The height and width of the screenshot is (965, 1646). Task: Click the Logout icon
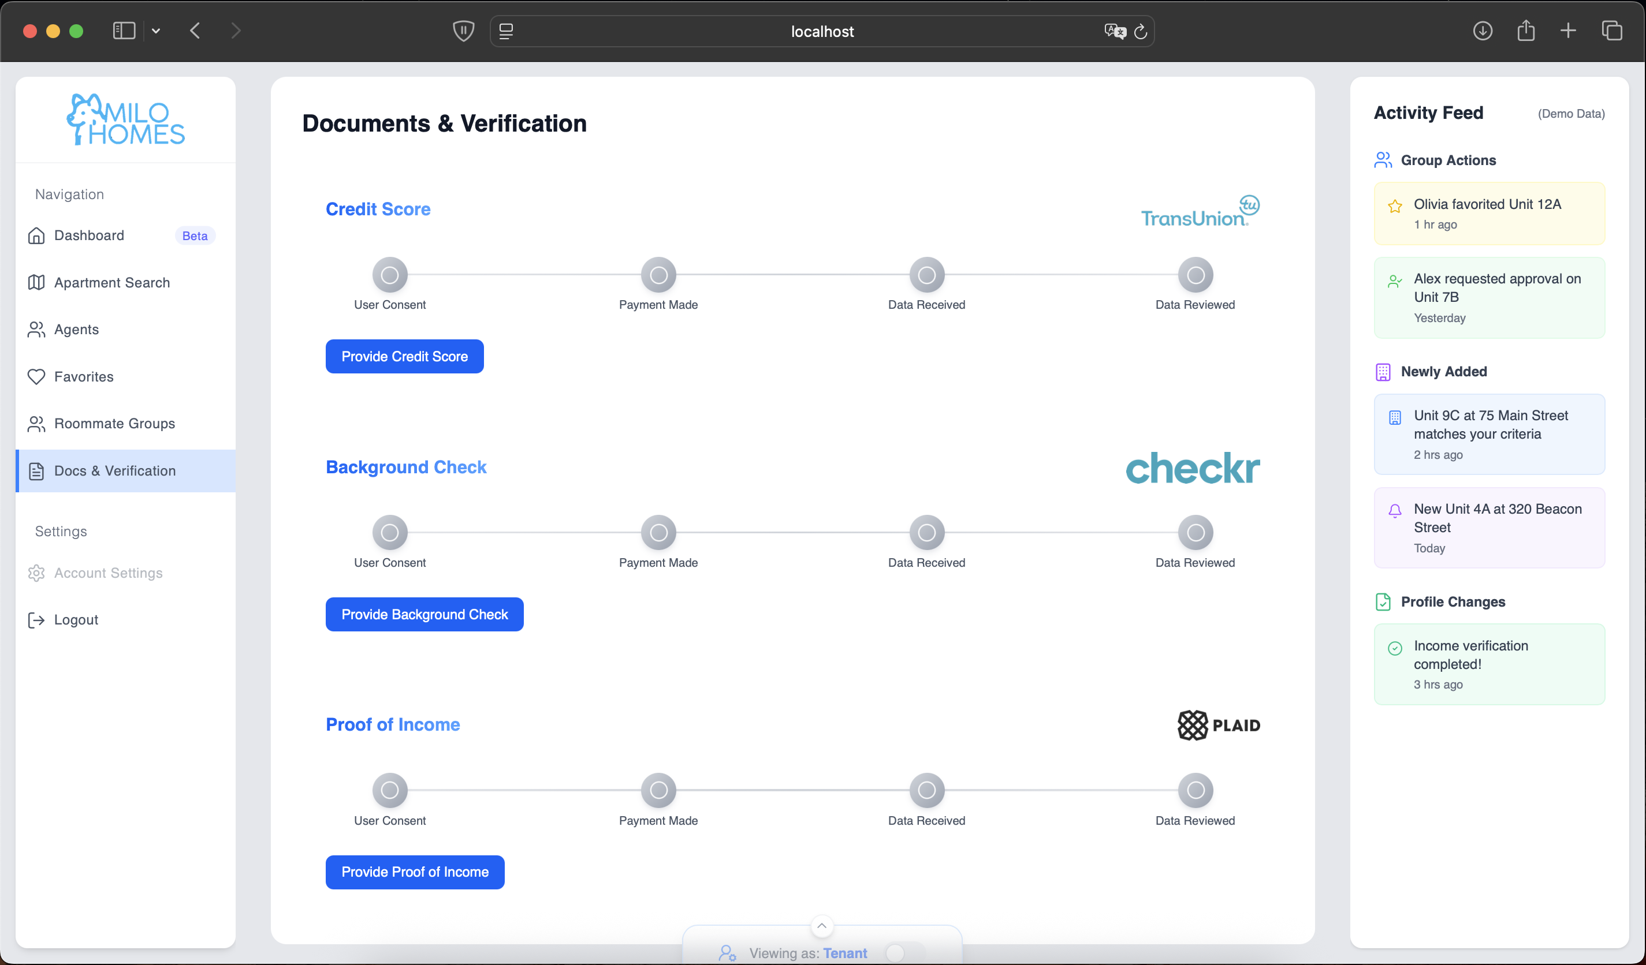coord(36,620)
